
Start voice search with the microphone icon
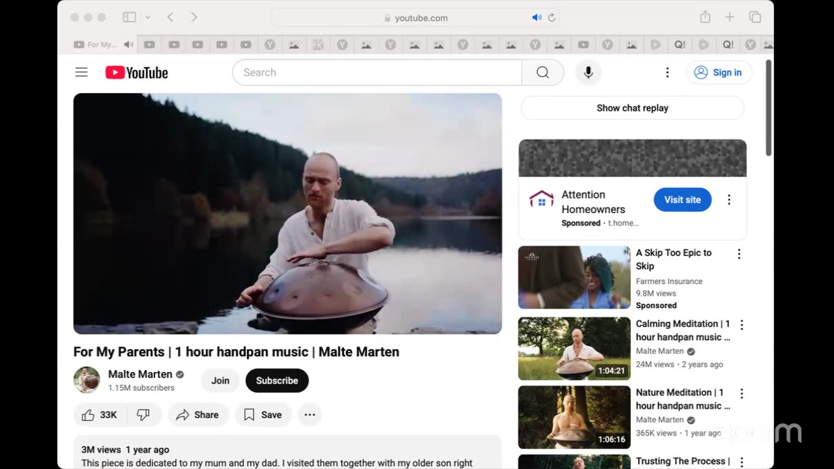tap(588, 72)
